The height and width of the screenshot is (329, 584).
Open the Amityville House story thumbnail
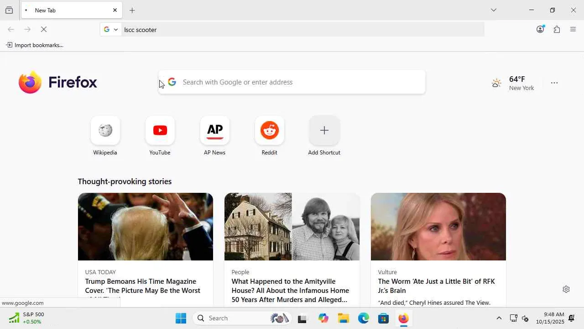(292, 227)
